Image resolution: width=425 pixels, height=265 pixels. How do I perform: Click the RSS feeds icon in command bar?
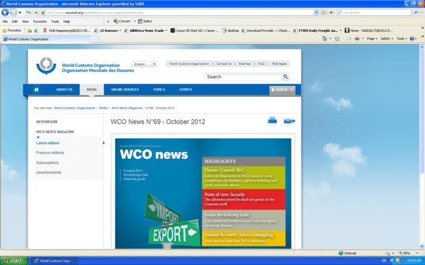pyautogui.click(x=337, y=39)
